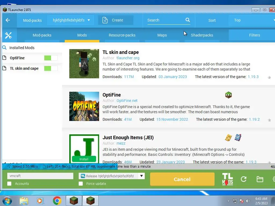Go back using the left arrow icon

tap(8, 20)
